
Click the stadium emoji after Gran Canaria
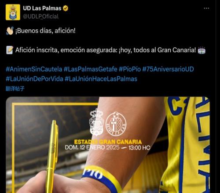pyautogui.click(x=202, y=50)
